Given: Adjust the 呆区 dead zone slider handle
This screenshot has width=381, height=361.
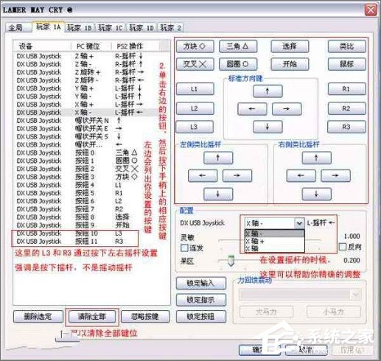Looking at the screenshot, I should click(231, 261).
